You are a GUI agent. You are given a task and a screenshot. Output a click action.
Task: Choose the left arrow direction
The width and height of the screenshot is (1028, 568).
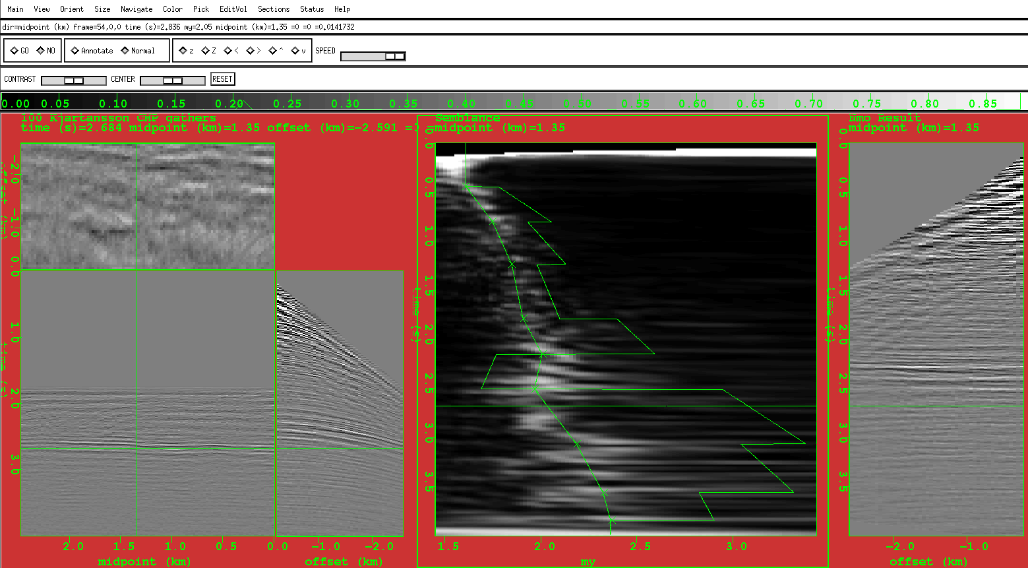(228, 51)
